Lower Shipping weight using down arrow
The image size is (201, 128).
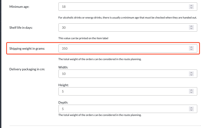click(191, 49)
